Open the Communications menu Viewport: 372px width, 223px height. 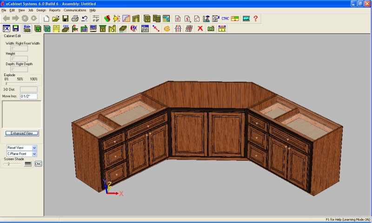point(75,10)
